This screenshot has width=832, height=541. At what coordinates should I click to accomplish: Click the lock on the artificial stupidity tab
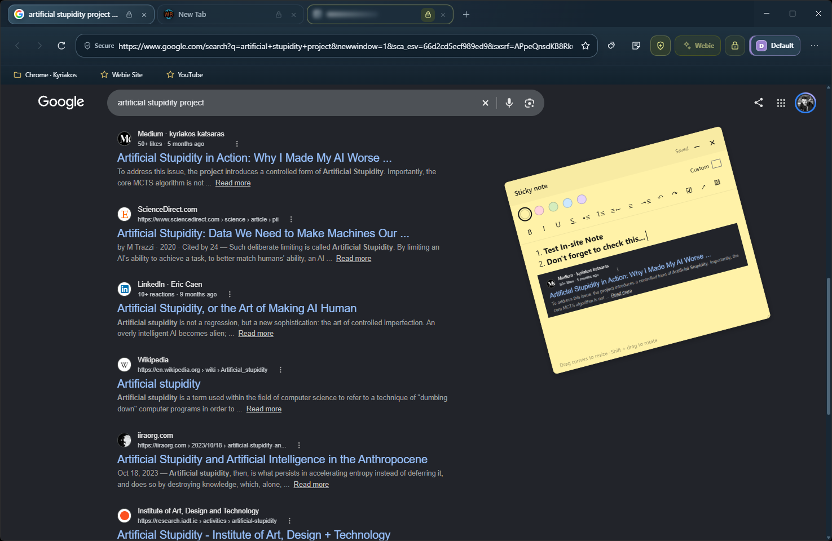[129, 15]
